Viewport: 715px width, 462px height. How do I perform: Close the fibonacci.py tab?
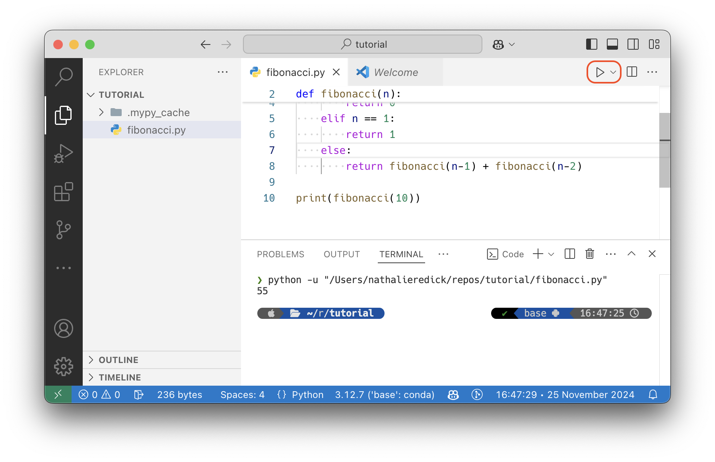(336, 72)
